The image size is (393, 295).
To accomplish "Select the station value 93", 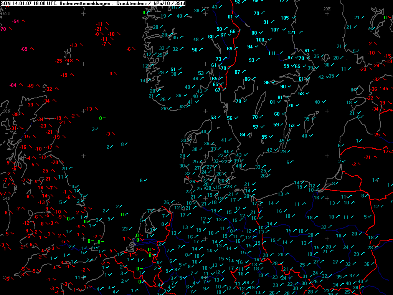I will click(252, 60).
